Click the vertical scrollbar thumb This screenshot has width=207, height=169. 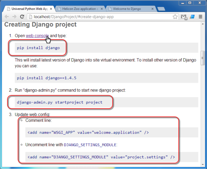[202, 58]
